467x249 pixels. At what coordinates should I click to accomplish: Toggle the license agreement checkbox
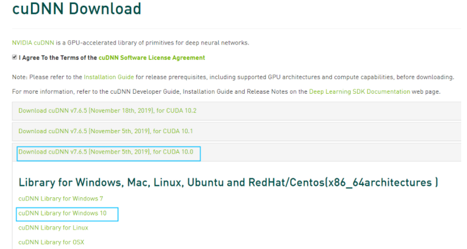click(14, 57)
